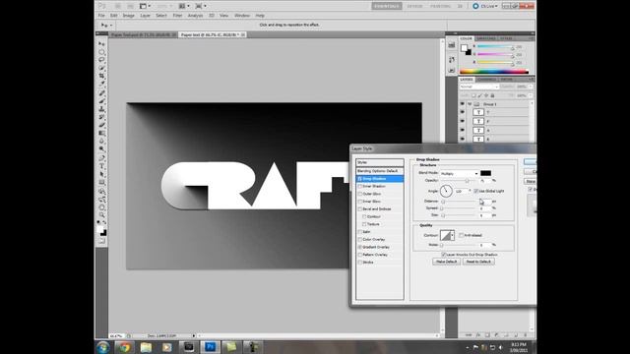Image resolution: width=630 pixels, height=354 pixels.
Task: Toggle Use Global Light checkbox
Action: point(476,191)
